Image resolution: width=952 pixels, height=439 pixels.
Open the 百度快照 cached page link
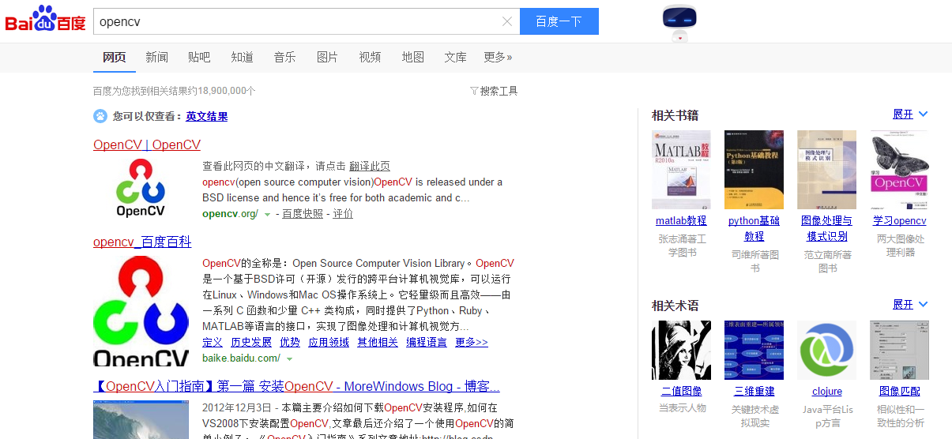tap(303, 214)
